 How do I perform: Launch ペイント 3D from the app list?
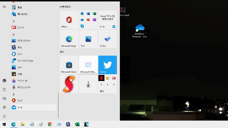click(x=34, y=81)
